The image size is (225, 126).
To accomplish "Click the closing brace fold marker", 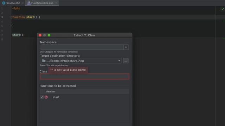I will 11,26.
